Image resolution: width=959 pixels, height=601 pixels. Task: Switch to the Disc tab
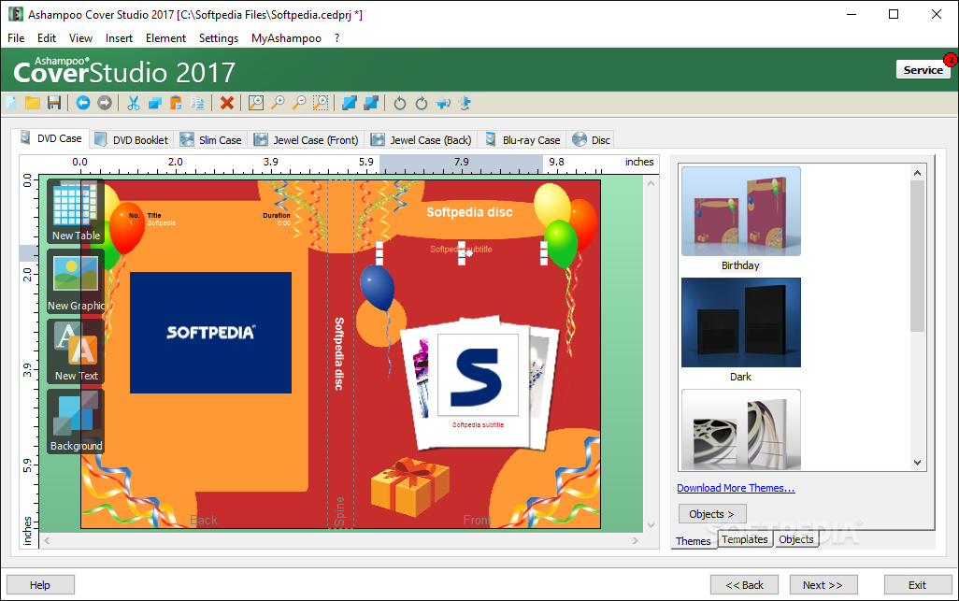(592, 140)
